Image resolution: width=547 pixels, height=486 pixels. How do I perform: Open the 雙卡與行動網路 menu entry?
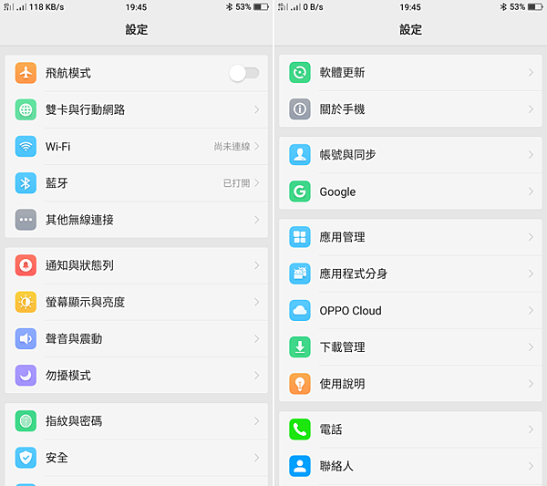[137, 110]
